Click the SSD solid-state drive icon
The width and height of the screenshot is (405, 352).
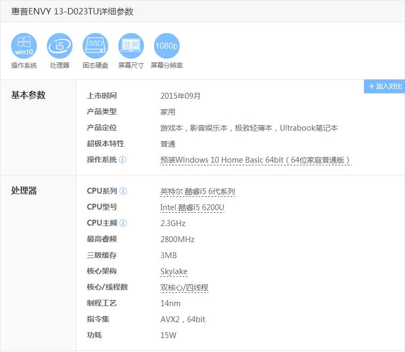[95, 46]
